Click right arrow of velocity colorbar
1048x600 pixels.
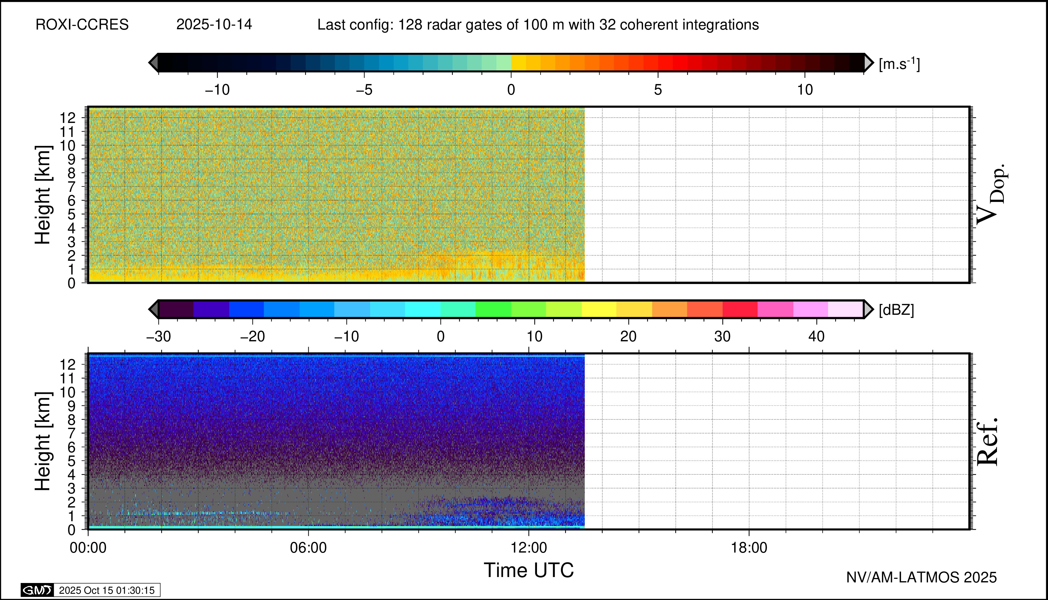[868, 63]
